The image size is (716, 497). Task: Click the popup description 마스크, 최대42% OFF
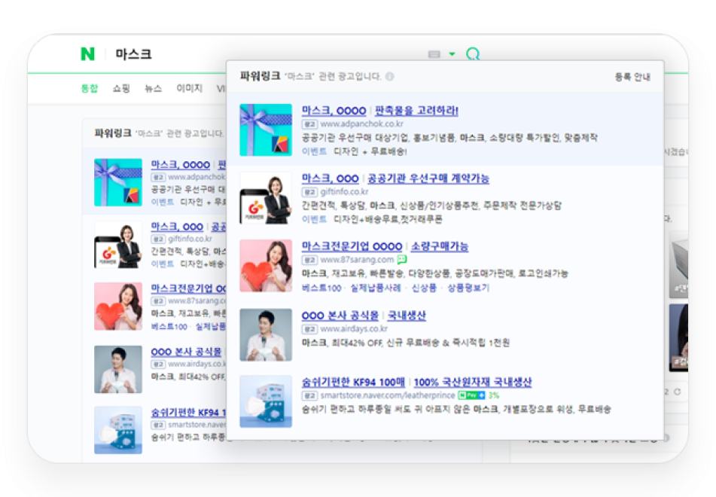406,342
